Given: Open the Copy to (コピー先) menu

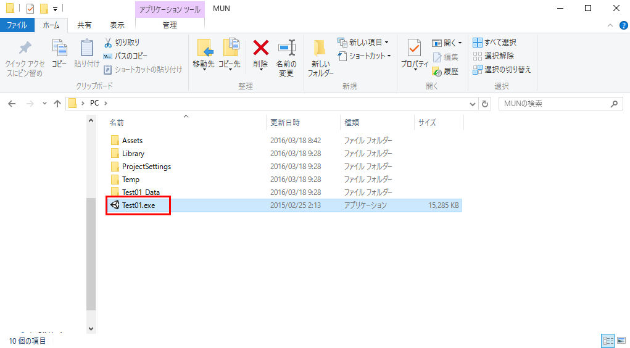Looking at the screenshot, I should point(230,55).
